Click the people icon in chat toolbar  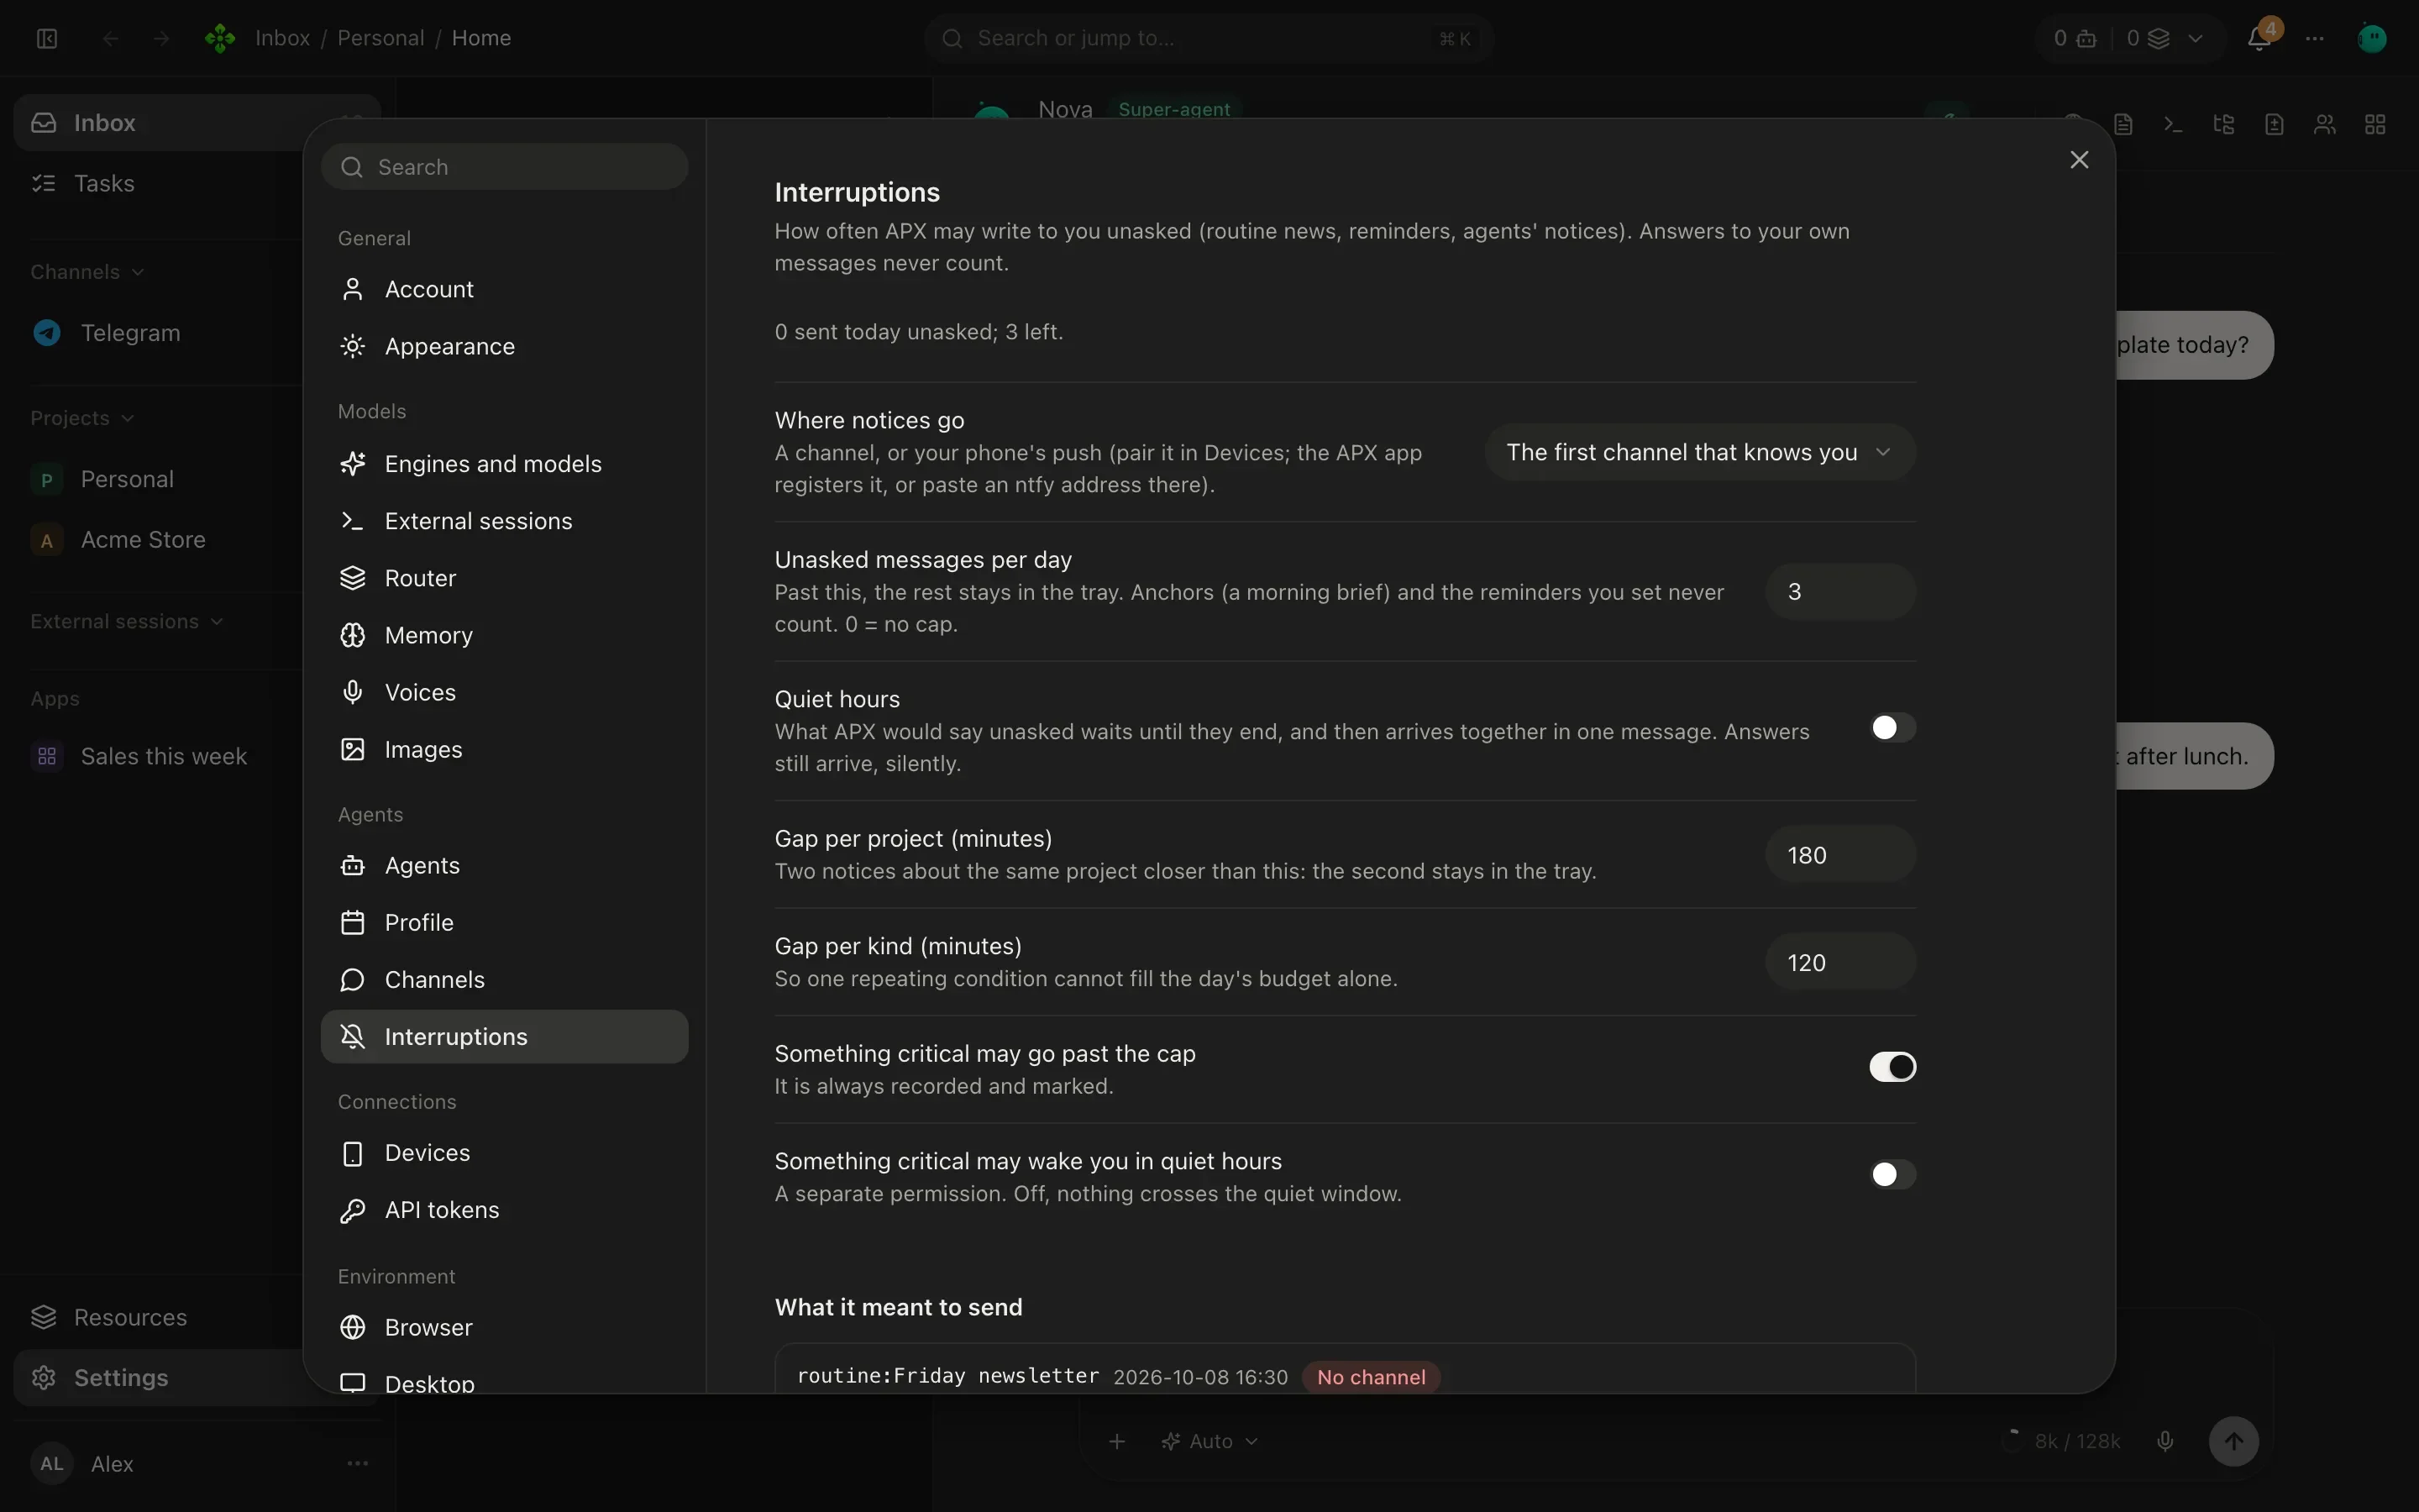coord(2325,125)
